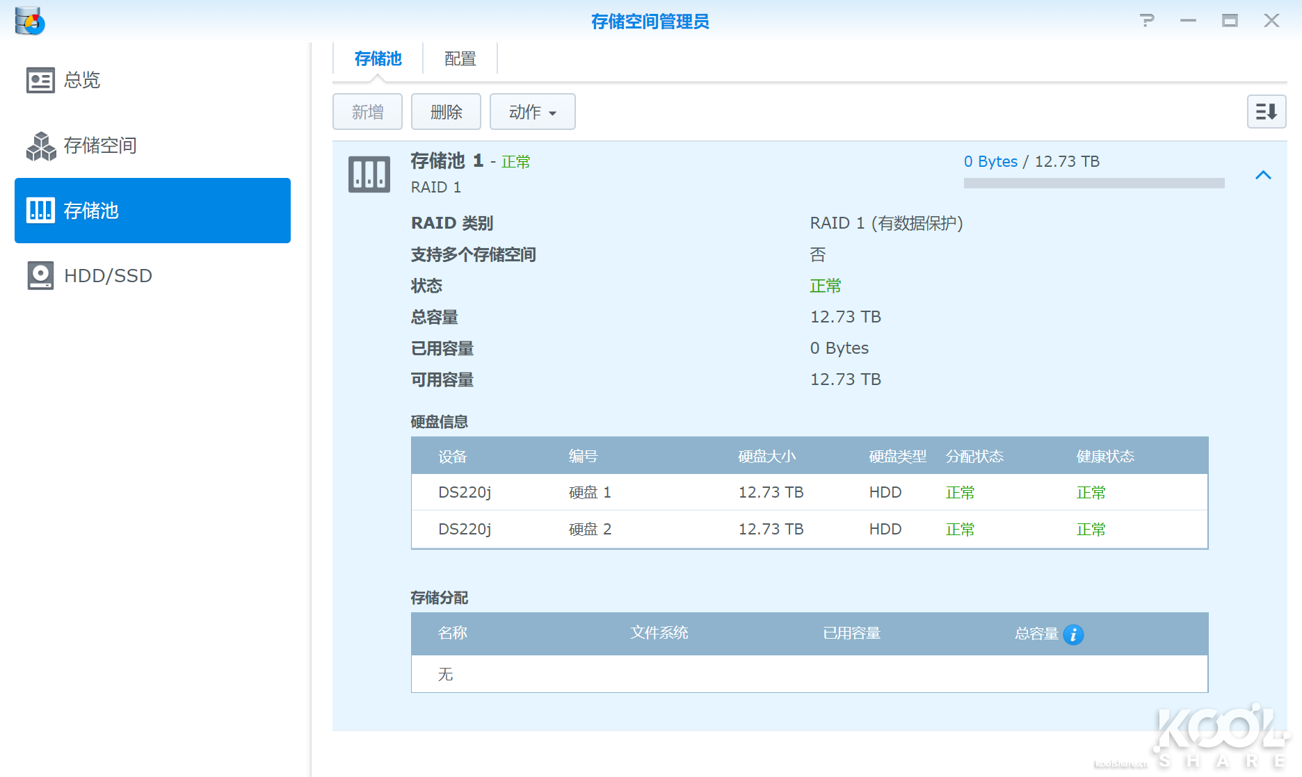Click the 存储池 sidebar icon
The image size is (1302, 777).
(x=40, y=211)
